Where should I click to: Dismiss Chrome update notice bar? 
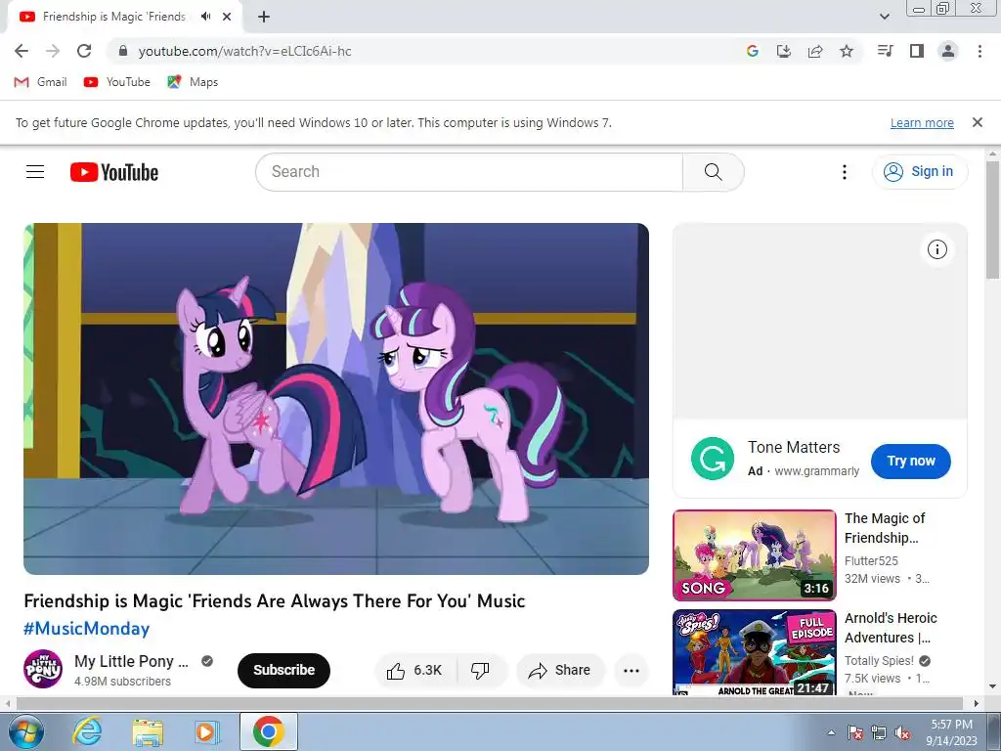click(x=977, y=122)
